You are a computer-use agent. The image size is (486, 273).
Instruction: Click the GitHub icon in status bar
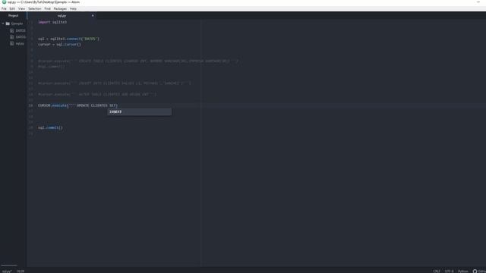pos(475,271)
